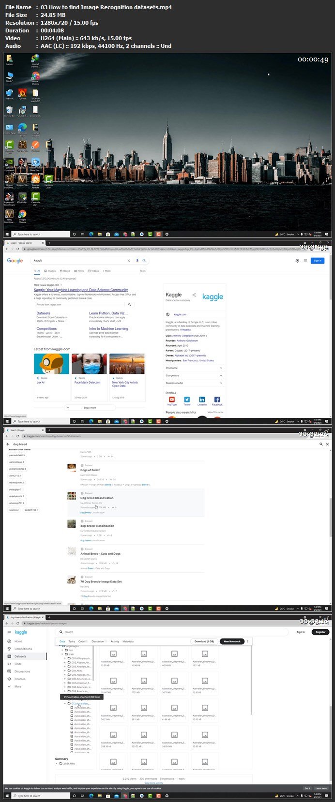Open Competitions in the Kaggle left sidebar
The image size is (335, 802).
tap(23, 649)
